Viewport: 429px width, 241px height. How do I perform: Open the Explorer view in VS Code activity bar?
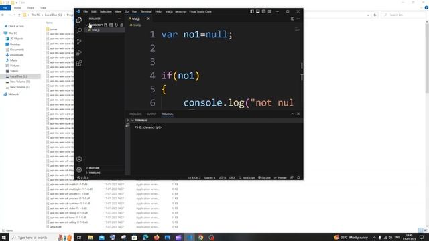pos(79,20)
